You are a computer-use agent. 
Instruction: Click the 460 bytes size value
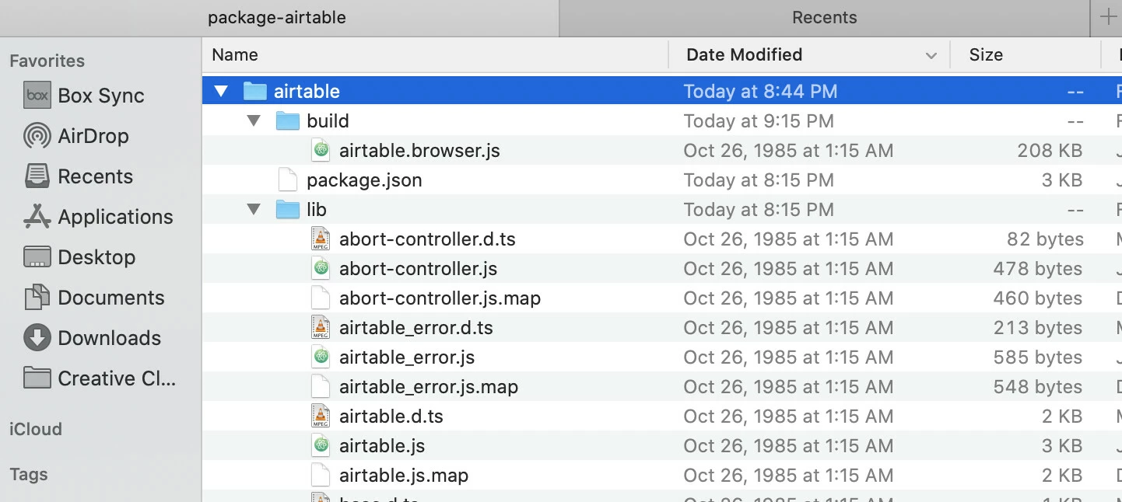[x=1038, y=298]
